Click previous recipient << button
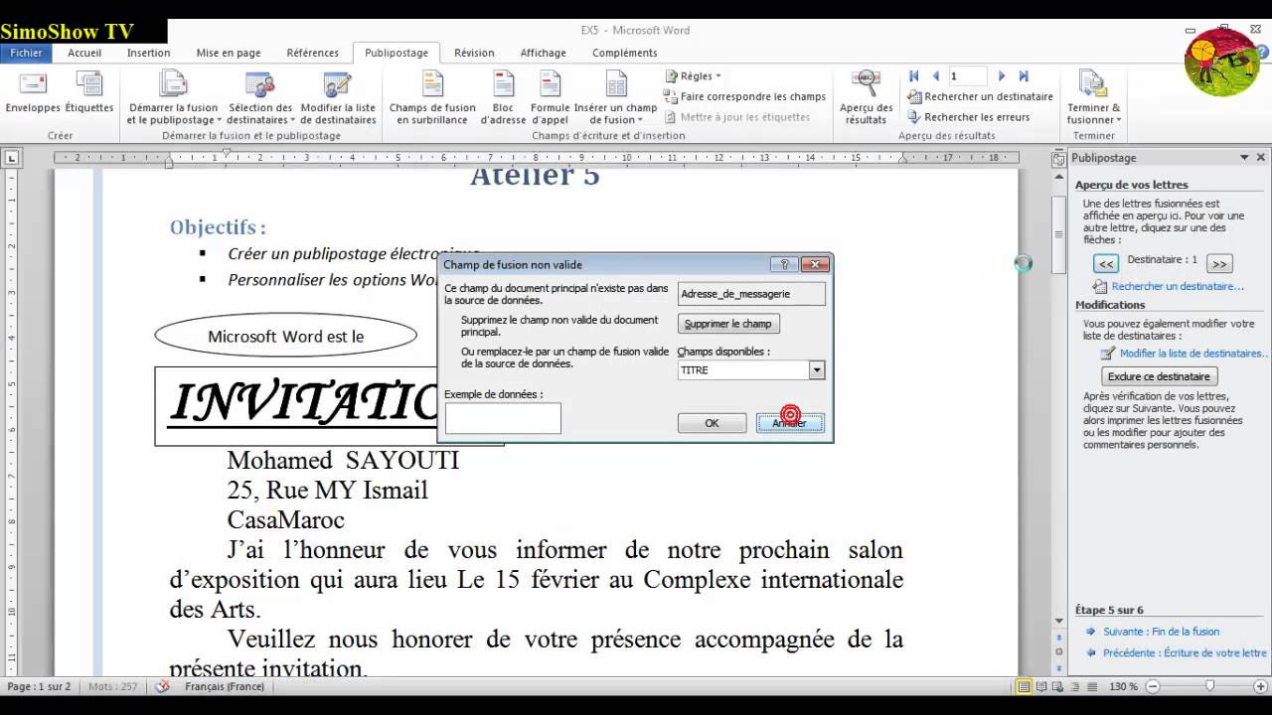Image resolution: width=1272 pixels, height=715 pixels. (1105, 263)
